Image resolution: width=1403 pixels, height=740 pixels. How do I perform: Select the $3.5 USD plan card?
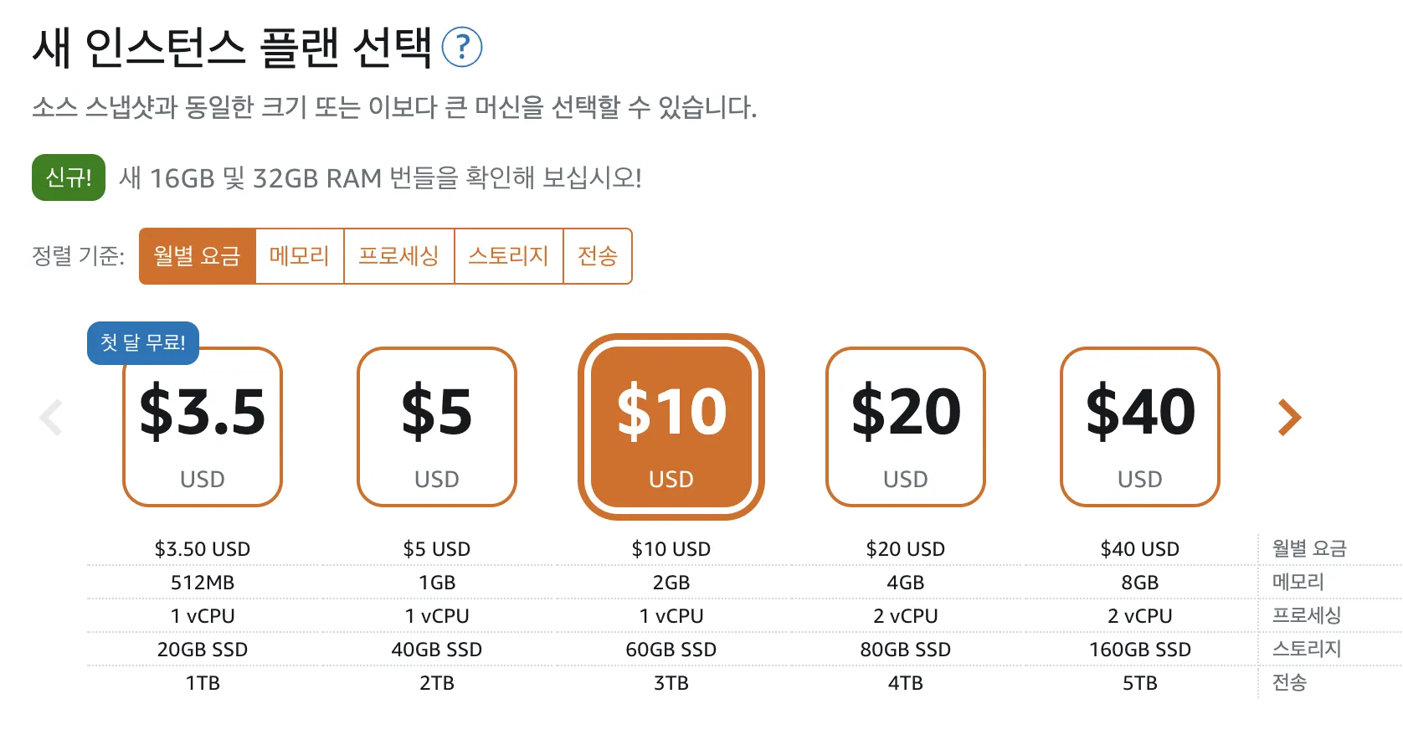tap(203, 427)
